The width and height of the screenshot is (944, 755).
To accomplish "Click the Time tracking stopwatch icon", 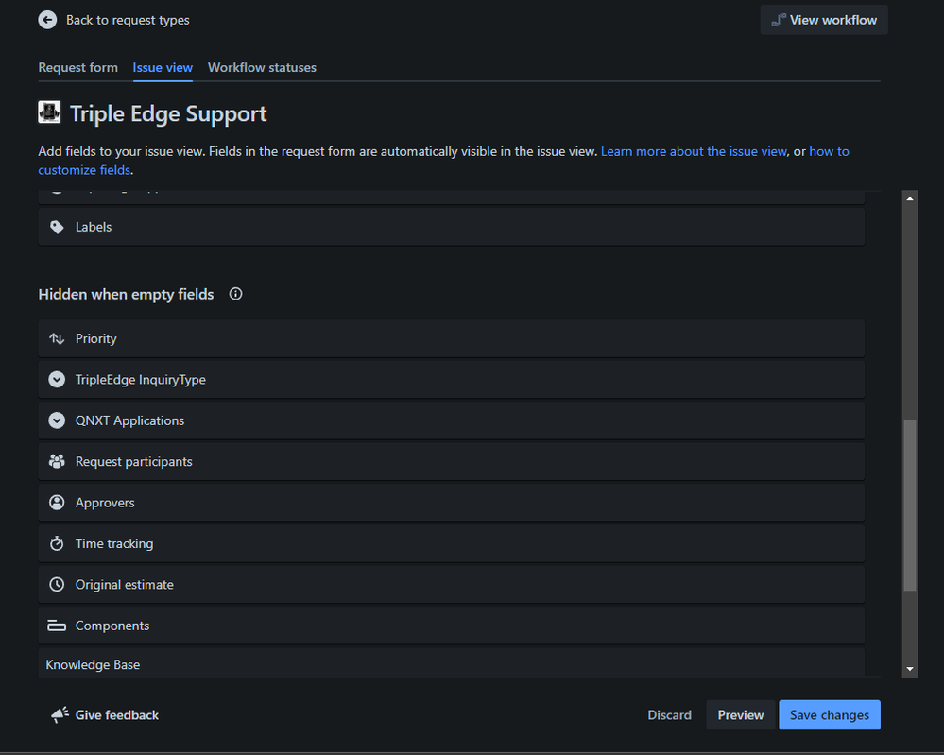I will [x=57, y=543].
